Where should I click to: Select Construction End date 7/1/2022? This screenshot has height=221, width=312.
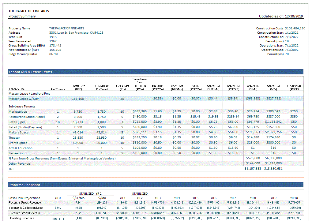point(291,37)
